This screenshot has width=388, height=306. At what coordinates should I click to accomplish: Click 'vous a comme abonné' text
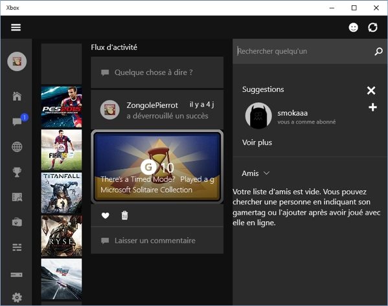tap(306, 122)
